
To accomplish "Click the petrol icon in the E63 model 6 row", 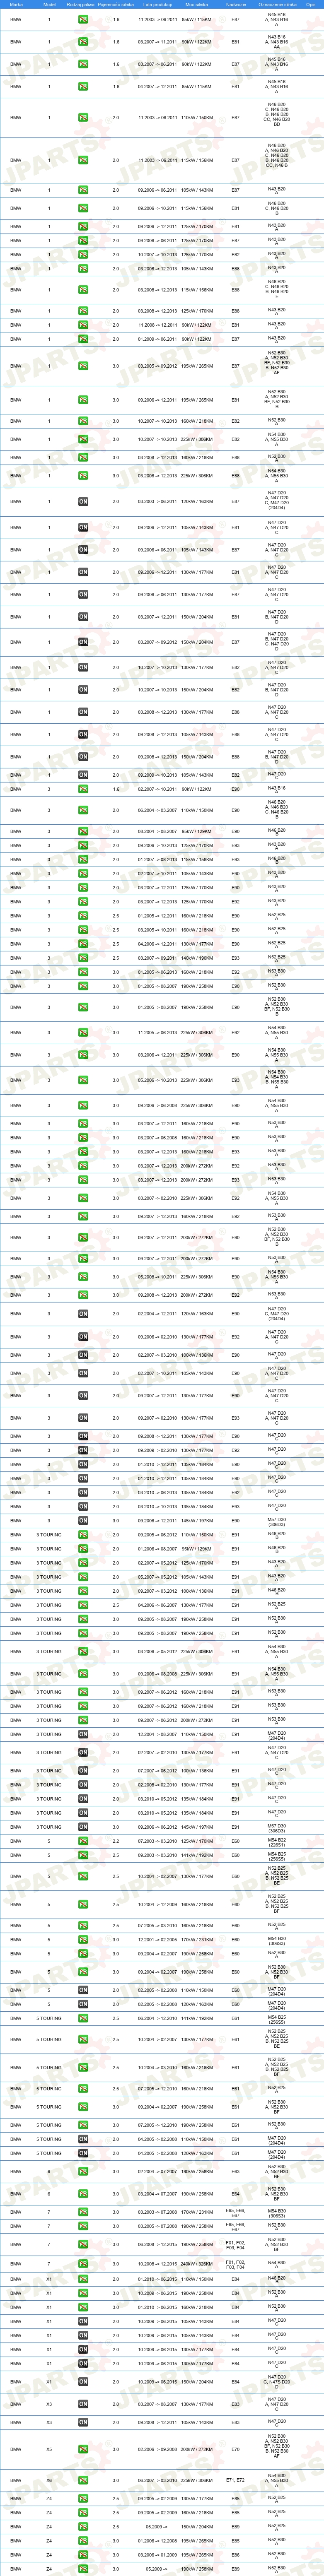I will [x=83, y=2171].
